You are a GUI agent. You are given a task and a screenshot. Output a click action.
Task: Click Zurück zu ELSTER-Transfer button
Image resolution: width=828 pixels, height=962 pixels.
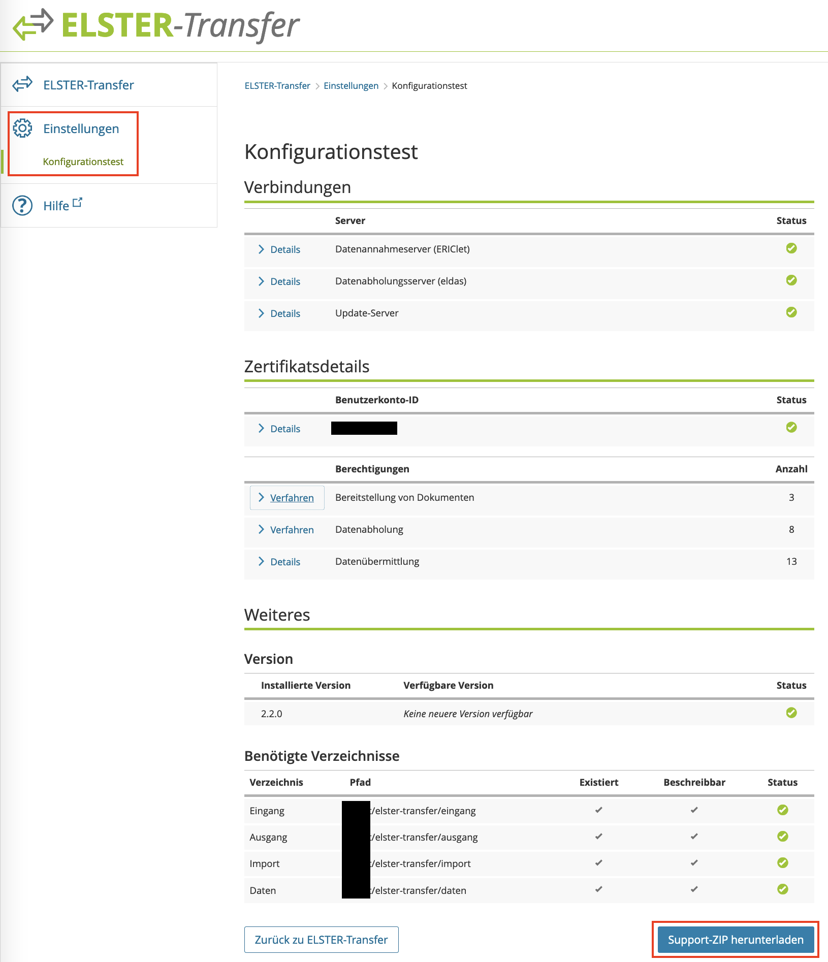321,940
